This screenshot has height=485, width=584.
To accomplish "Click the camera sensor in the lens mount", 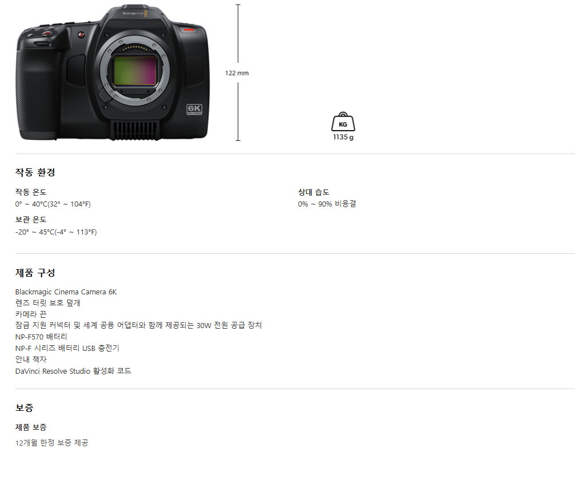I will pos(135,70).
